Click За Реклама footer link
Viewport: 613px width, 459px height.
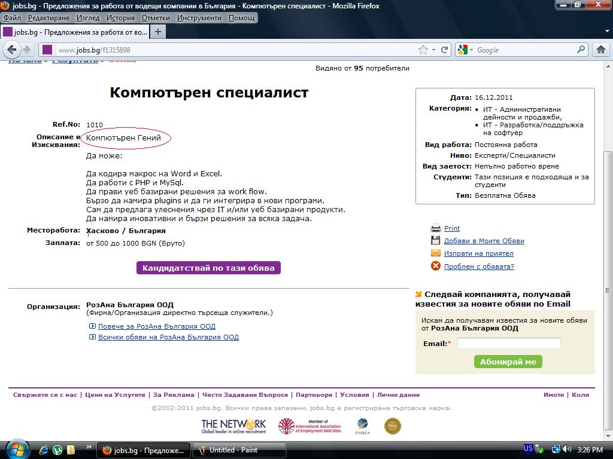click(x=174, y=394)
